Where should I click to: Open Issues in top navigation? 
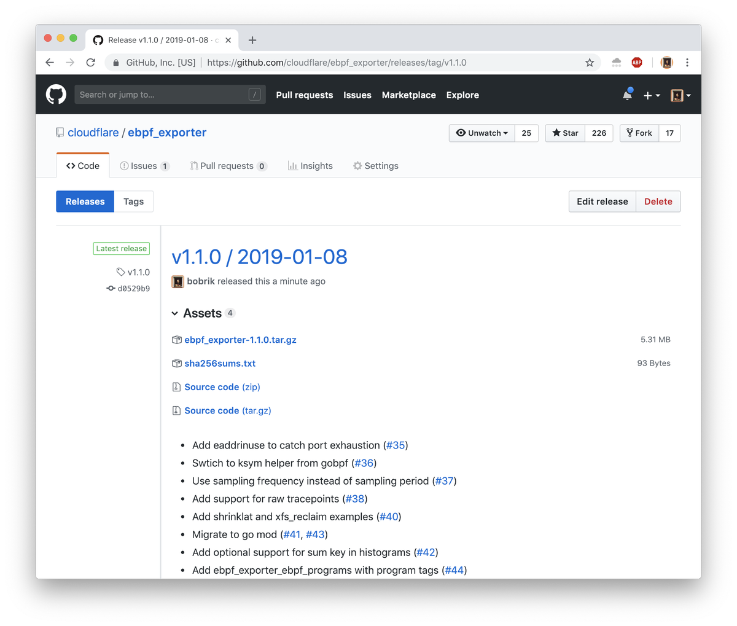(x=357, y=95)
